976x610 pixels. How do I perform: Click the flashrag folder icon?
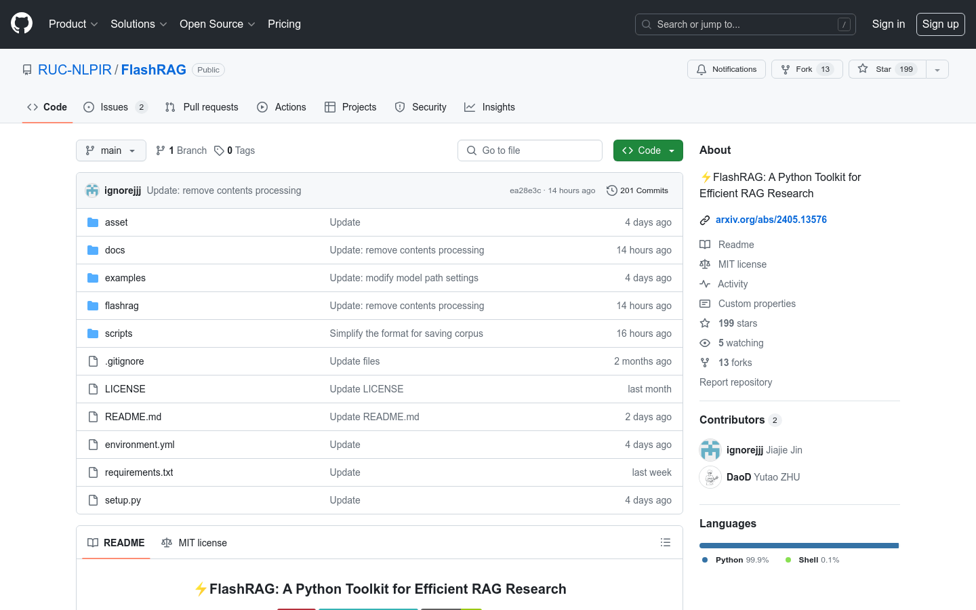(93, 306)
